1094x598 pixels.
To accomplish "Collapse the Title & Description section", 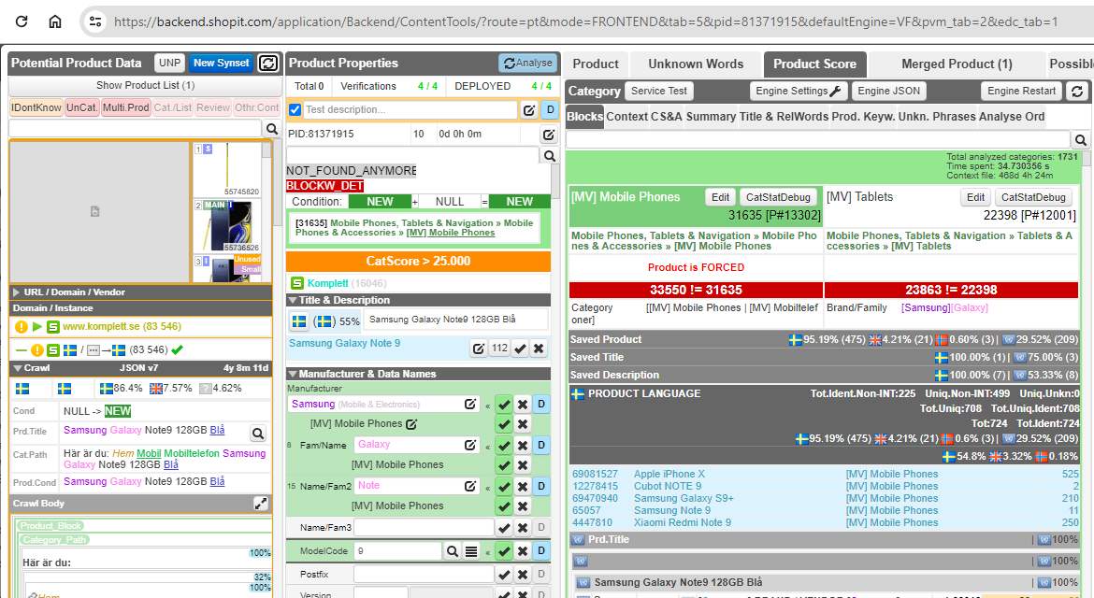I will 293,300.
